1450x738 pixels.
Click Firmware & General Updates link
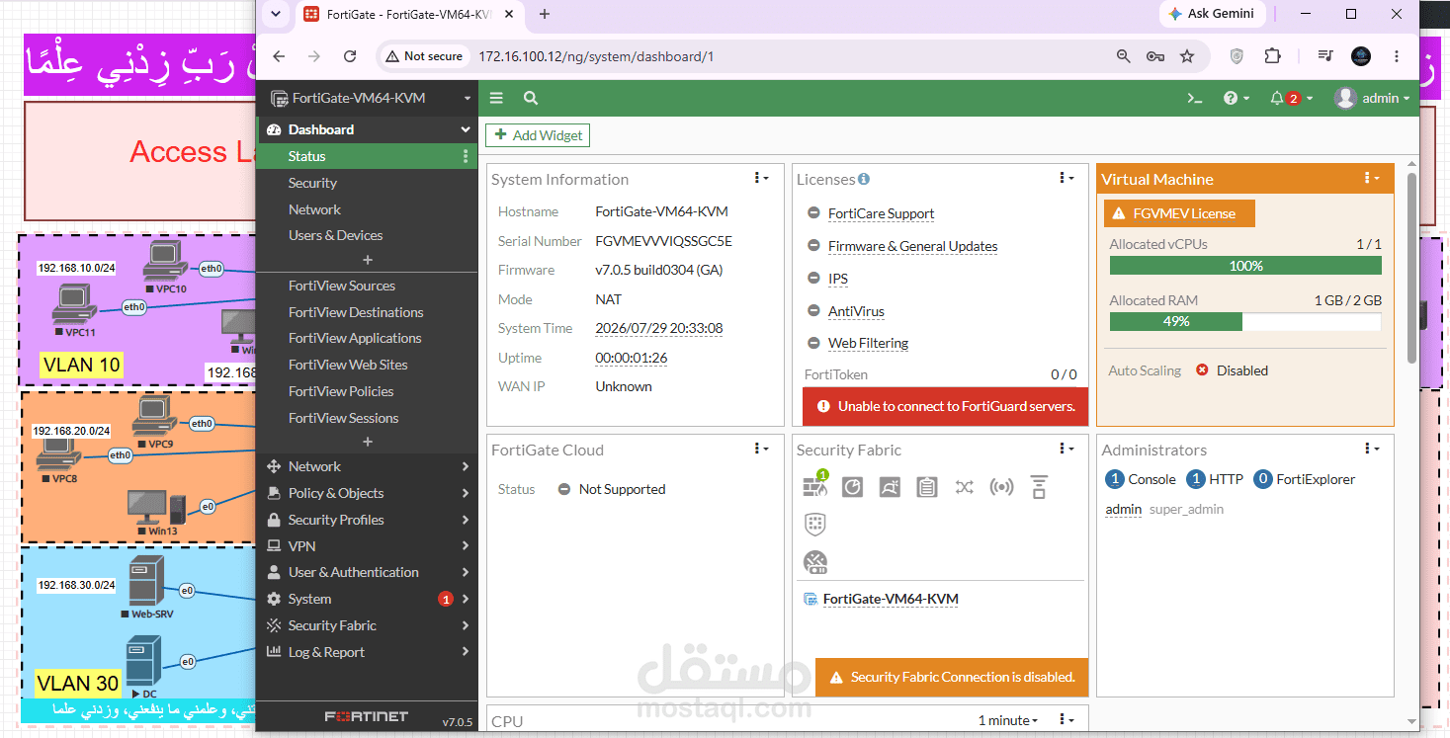click(912, 246)
